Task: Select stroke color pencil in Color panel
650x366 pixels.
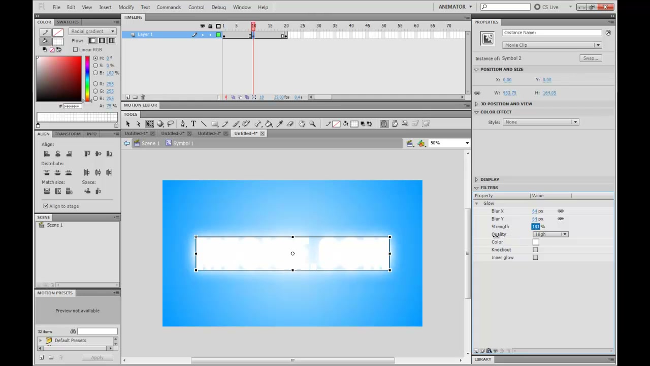Action: (45, 32)
